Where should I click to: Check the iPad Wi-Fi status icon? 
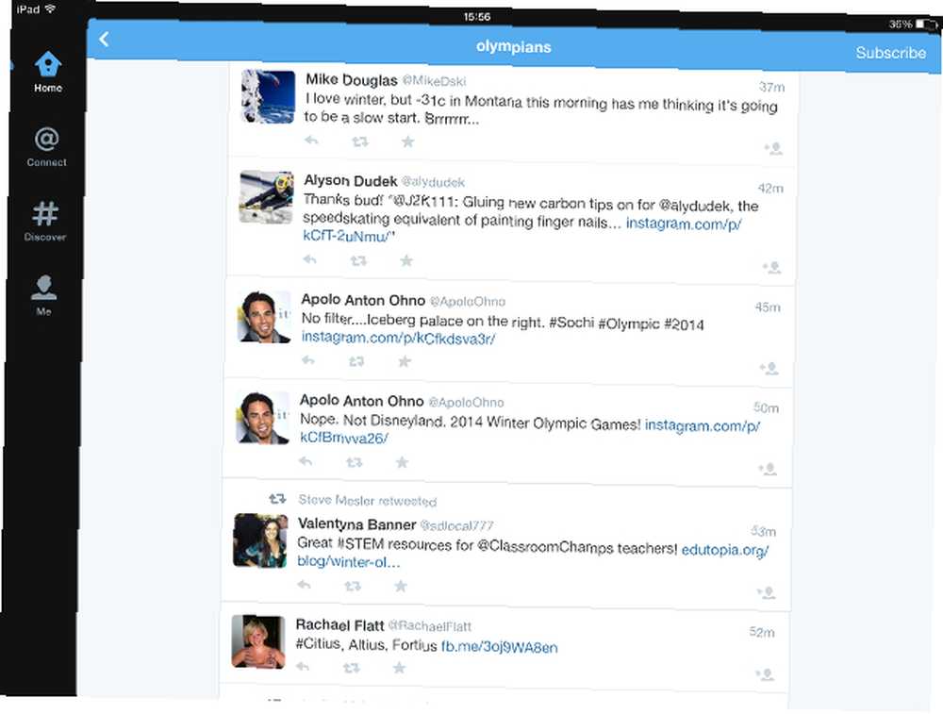(x=50, y=8)
